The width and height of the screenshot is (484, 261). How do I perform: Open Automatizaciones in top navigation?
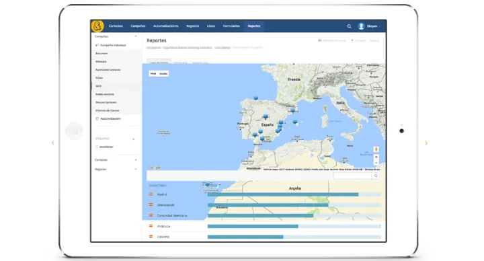click(166, 26)
